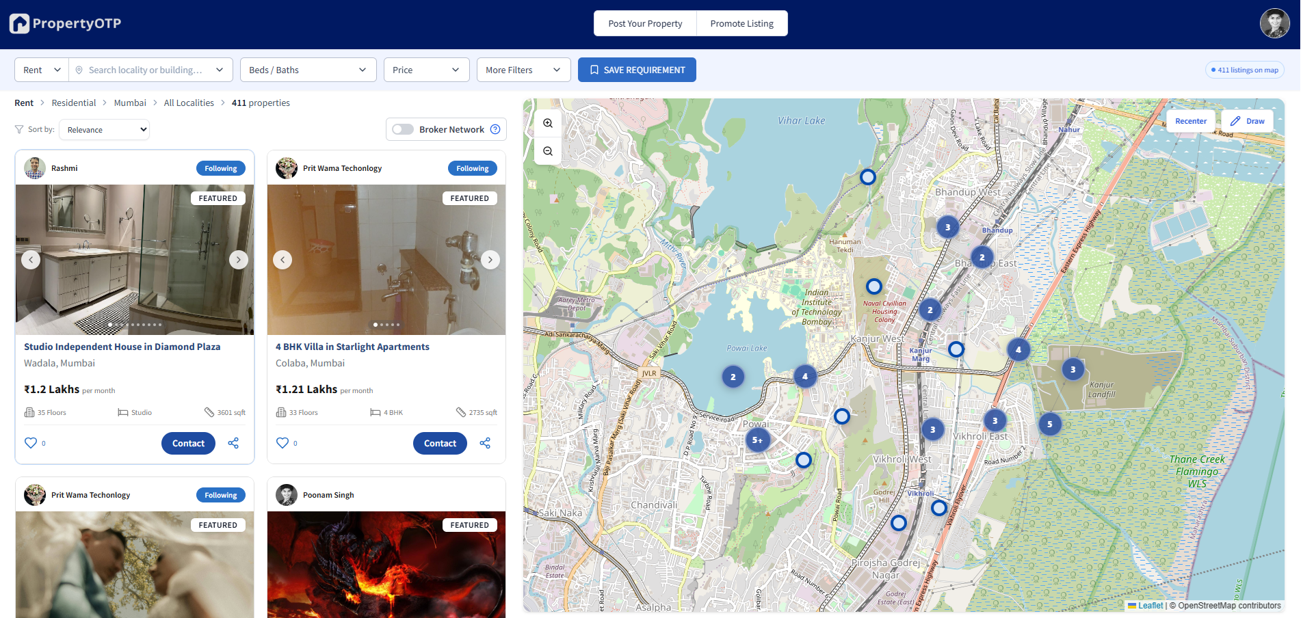Open Diamond Plaza bathroom photo
Viewport: 1303px width, 618px height.
pyautogui.click(x=135, y=260)
